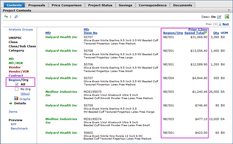Click the green arrow beside Details

point(10,103)
